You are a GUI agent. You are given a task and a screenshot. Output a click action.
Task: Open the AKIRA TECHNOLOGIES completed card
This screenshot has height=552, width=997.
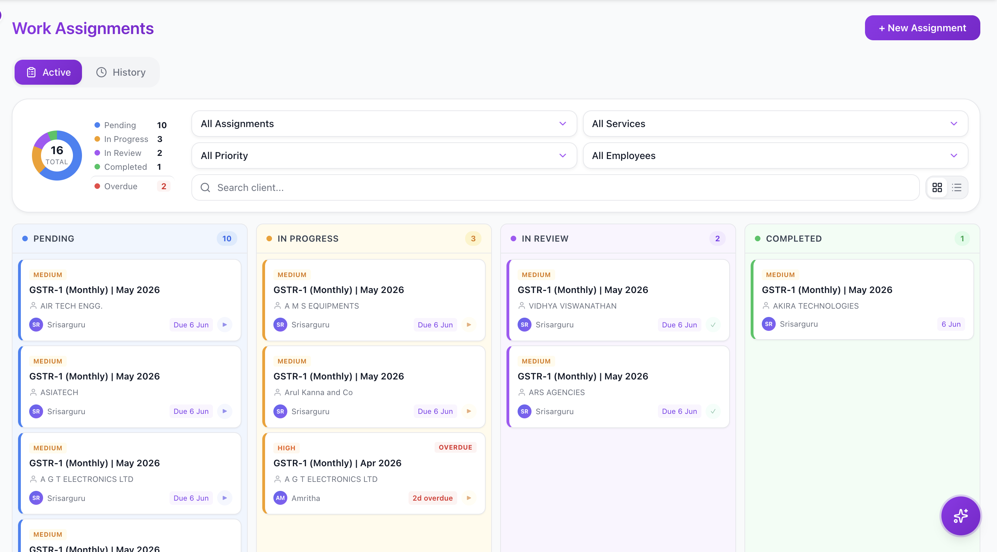tap(862, 300)
